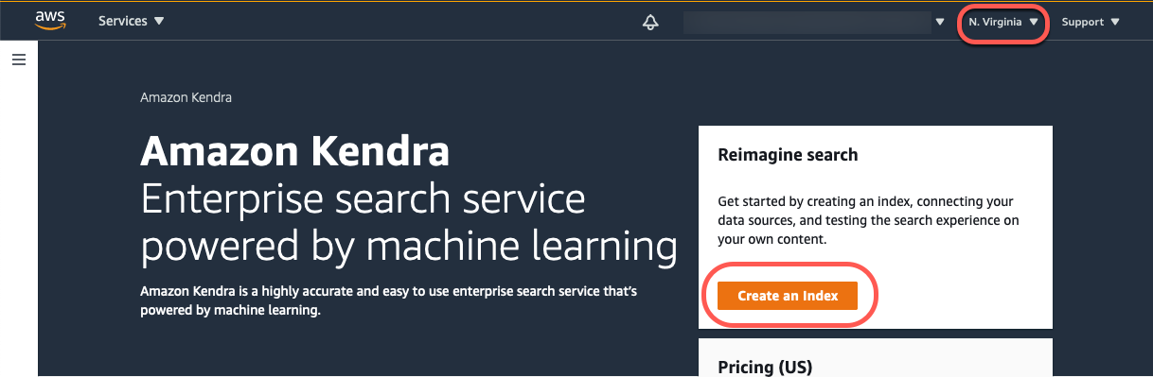The image size is (1153, 377).
Task: Click the Support caret arrow
Action: click(1115, 22)
